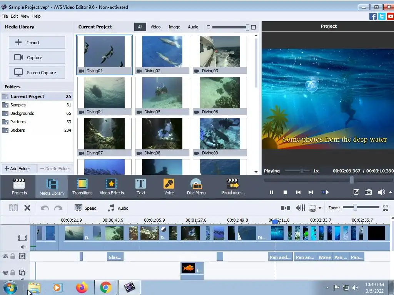Take a snapshot with the camera icon

tap(369, 192)
